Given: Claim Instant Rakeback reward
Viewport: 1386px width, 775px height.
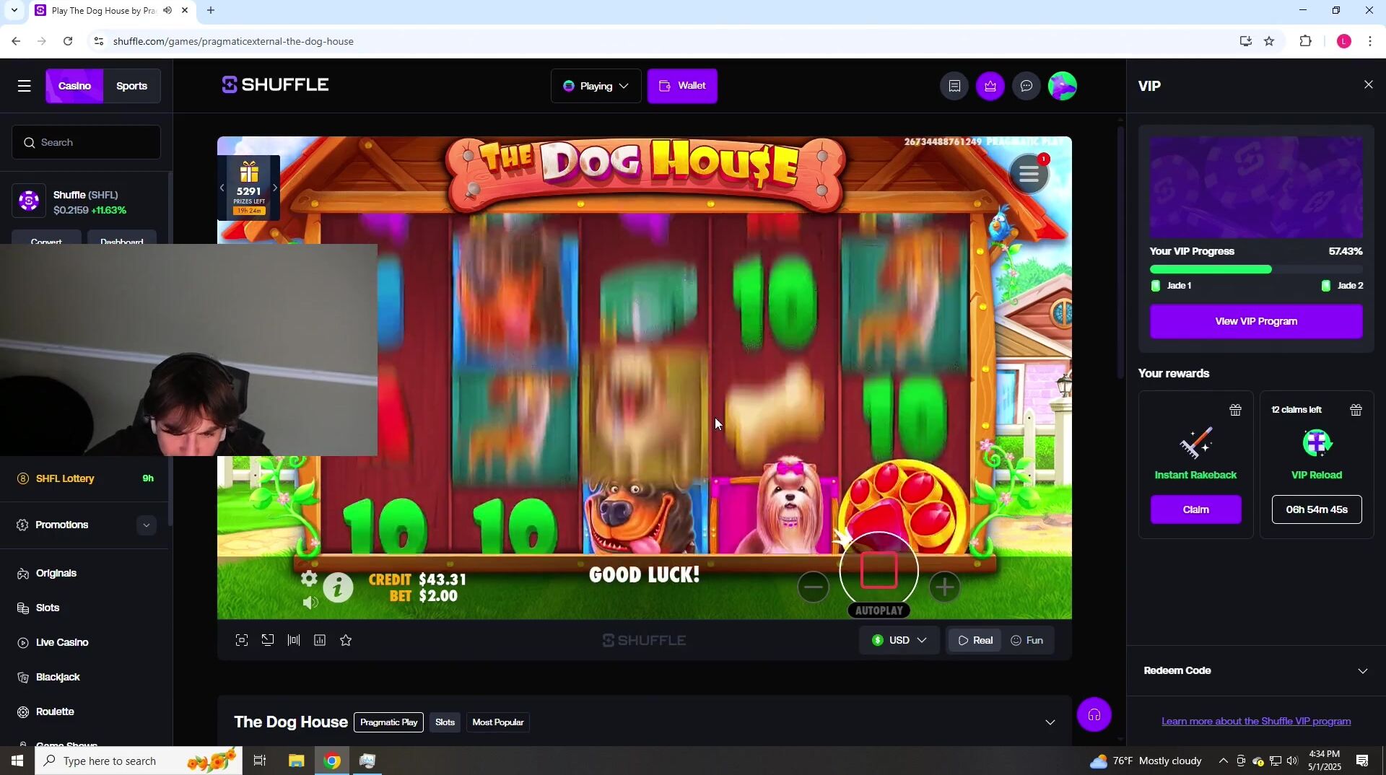Looking at the screenshot, I should tap(1195, 509).
